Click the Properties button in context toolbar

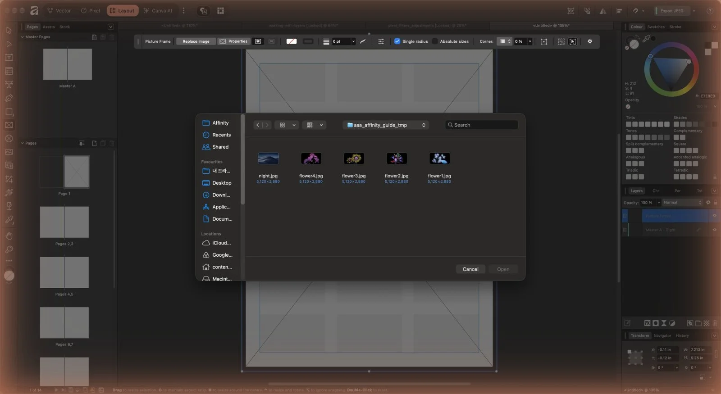(x=233, y=41)
